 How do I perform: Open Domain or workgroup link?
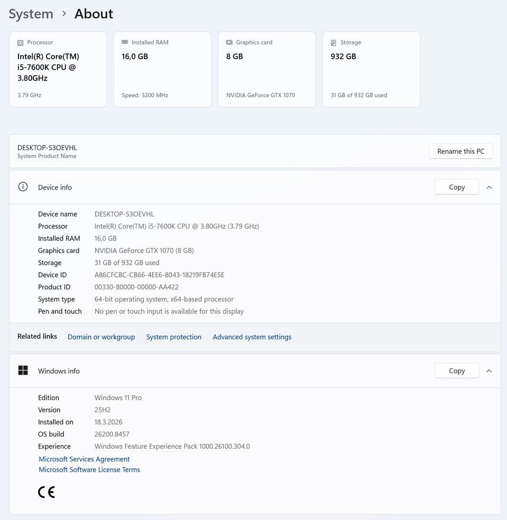point(101,337)
